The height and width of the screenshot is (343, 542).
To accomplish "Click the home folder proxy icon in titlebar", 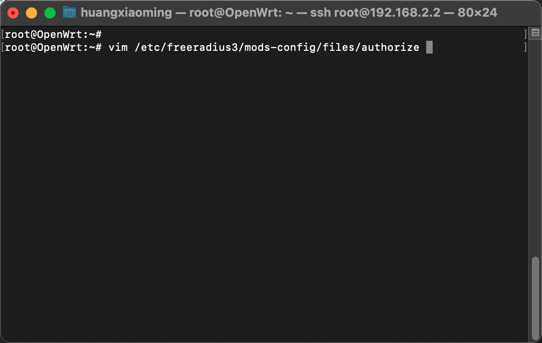I will pyautogui.click(x=69, y=12).
